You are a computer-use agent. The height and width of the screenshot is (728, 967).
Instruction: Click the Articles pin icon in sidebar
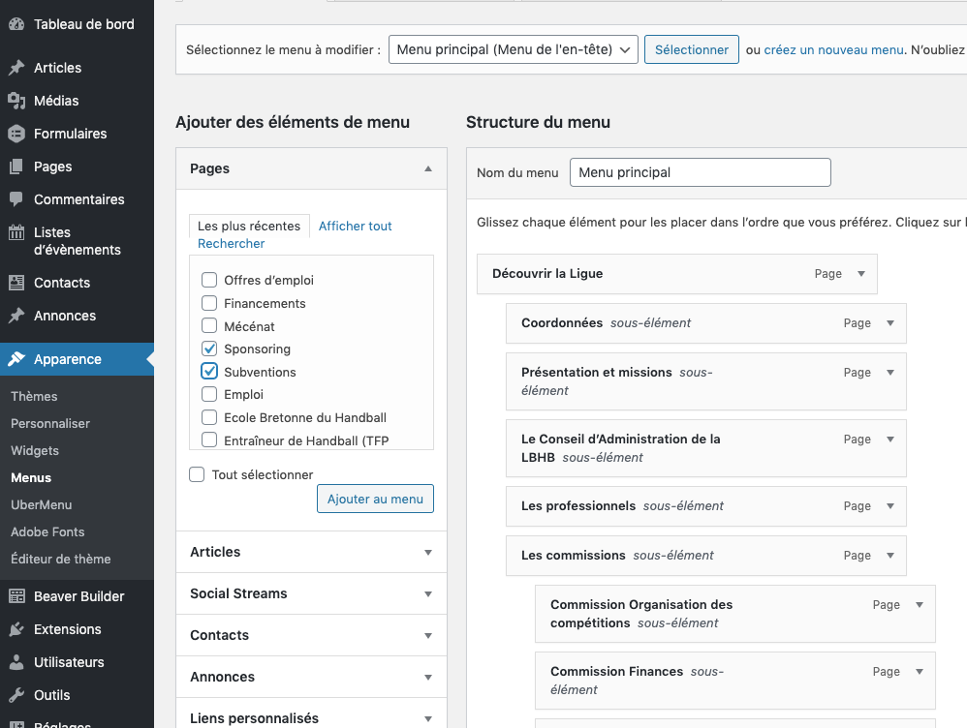pyautogui.click(x=16, y=68)
